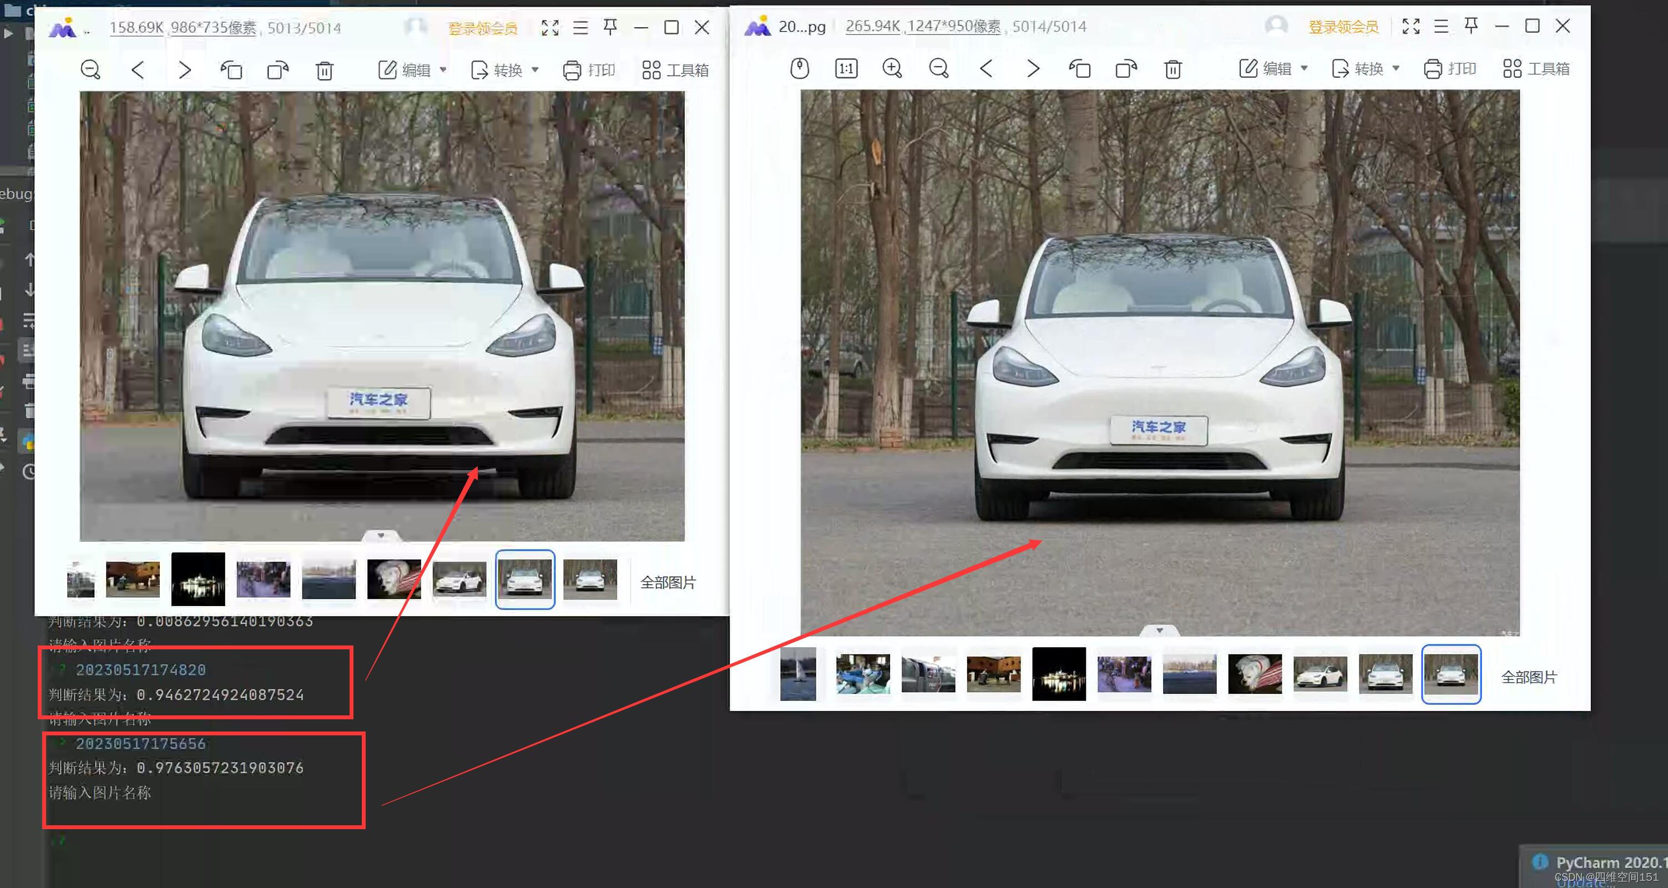Toggle fullscreen mode in left viewer window
The height and width of the screenshot is (888, 1668).
(550, 27)
